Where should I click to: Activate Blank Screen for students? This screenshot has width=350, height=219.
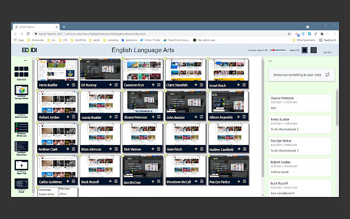[x=21, y=109]
